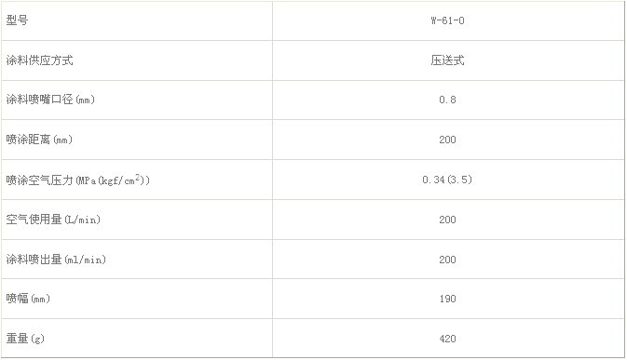The image size is (627, 360).
Task: Select the 200 value beside 空气使用量
Action: point(447,220)
